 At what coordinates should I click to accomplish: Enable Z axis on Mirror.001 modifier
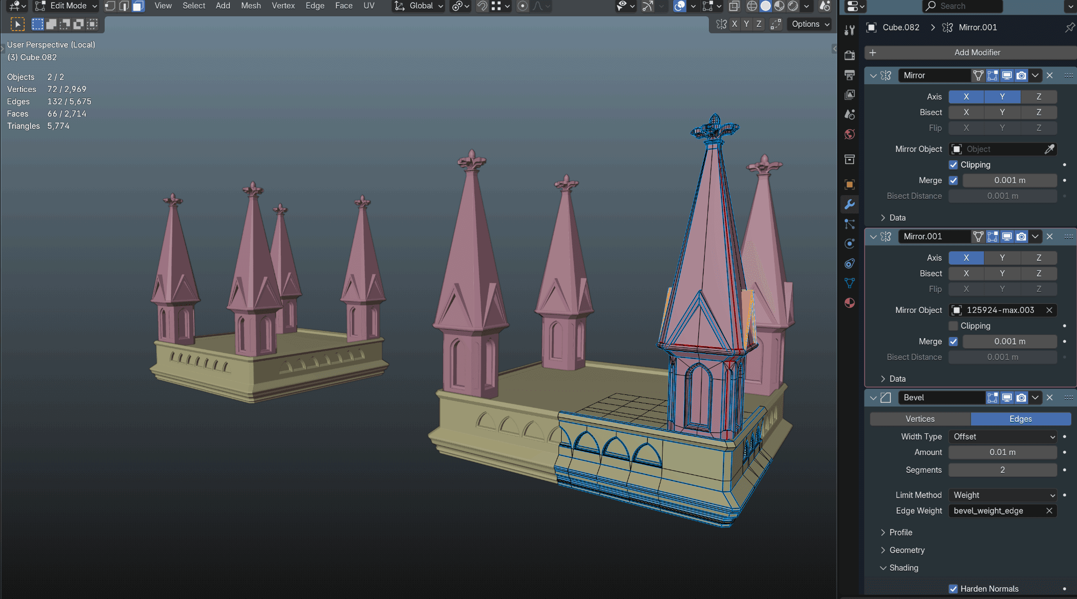(x=1039, y=258)
